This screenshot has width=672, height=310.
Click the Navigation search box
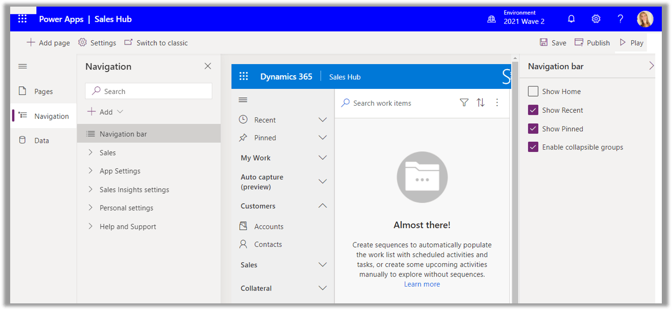149,91
